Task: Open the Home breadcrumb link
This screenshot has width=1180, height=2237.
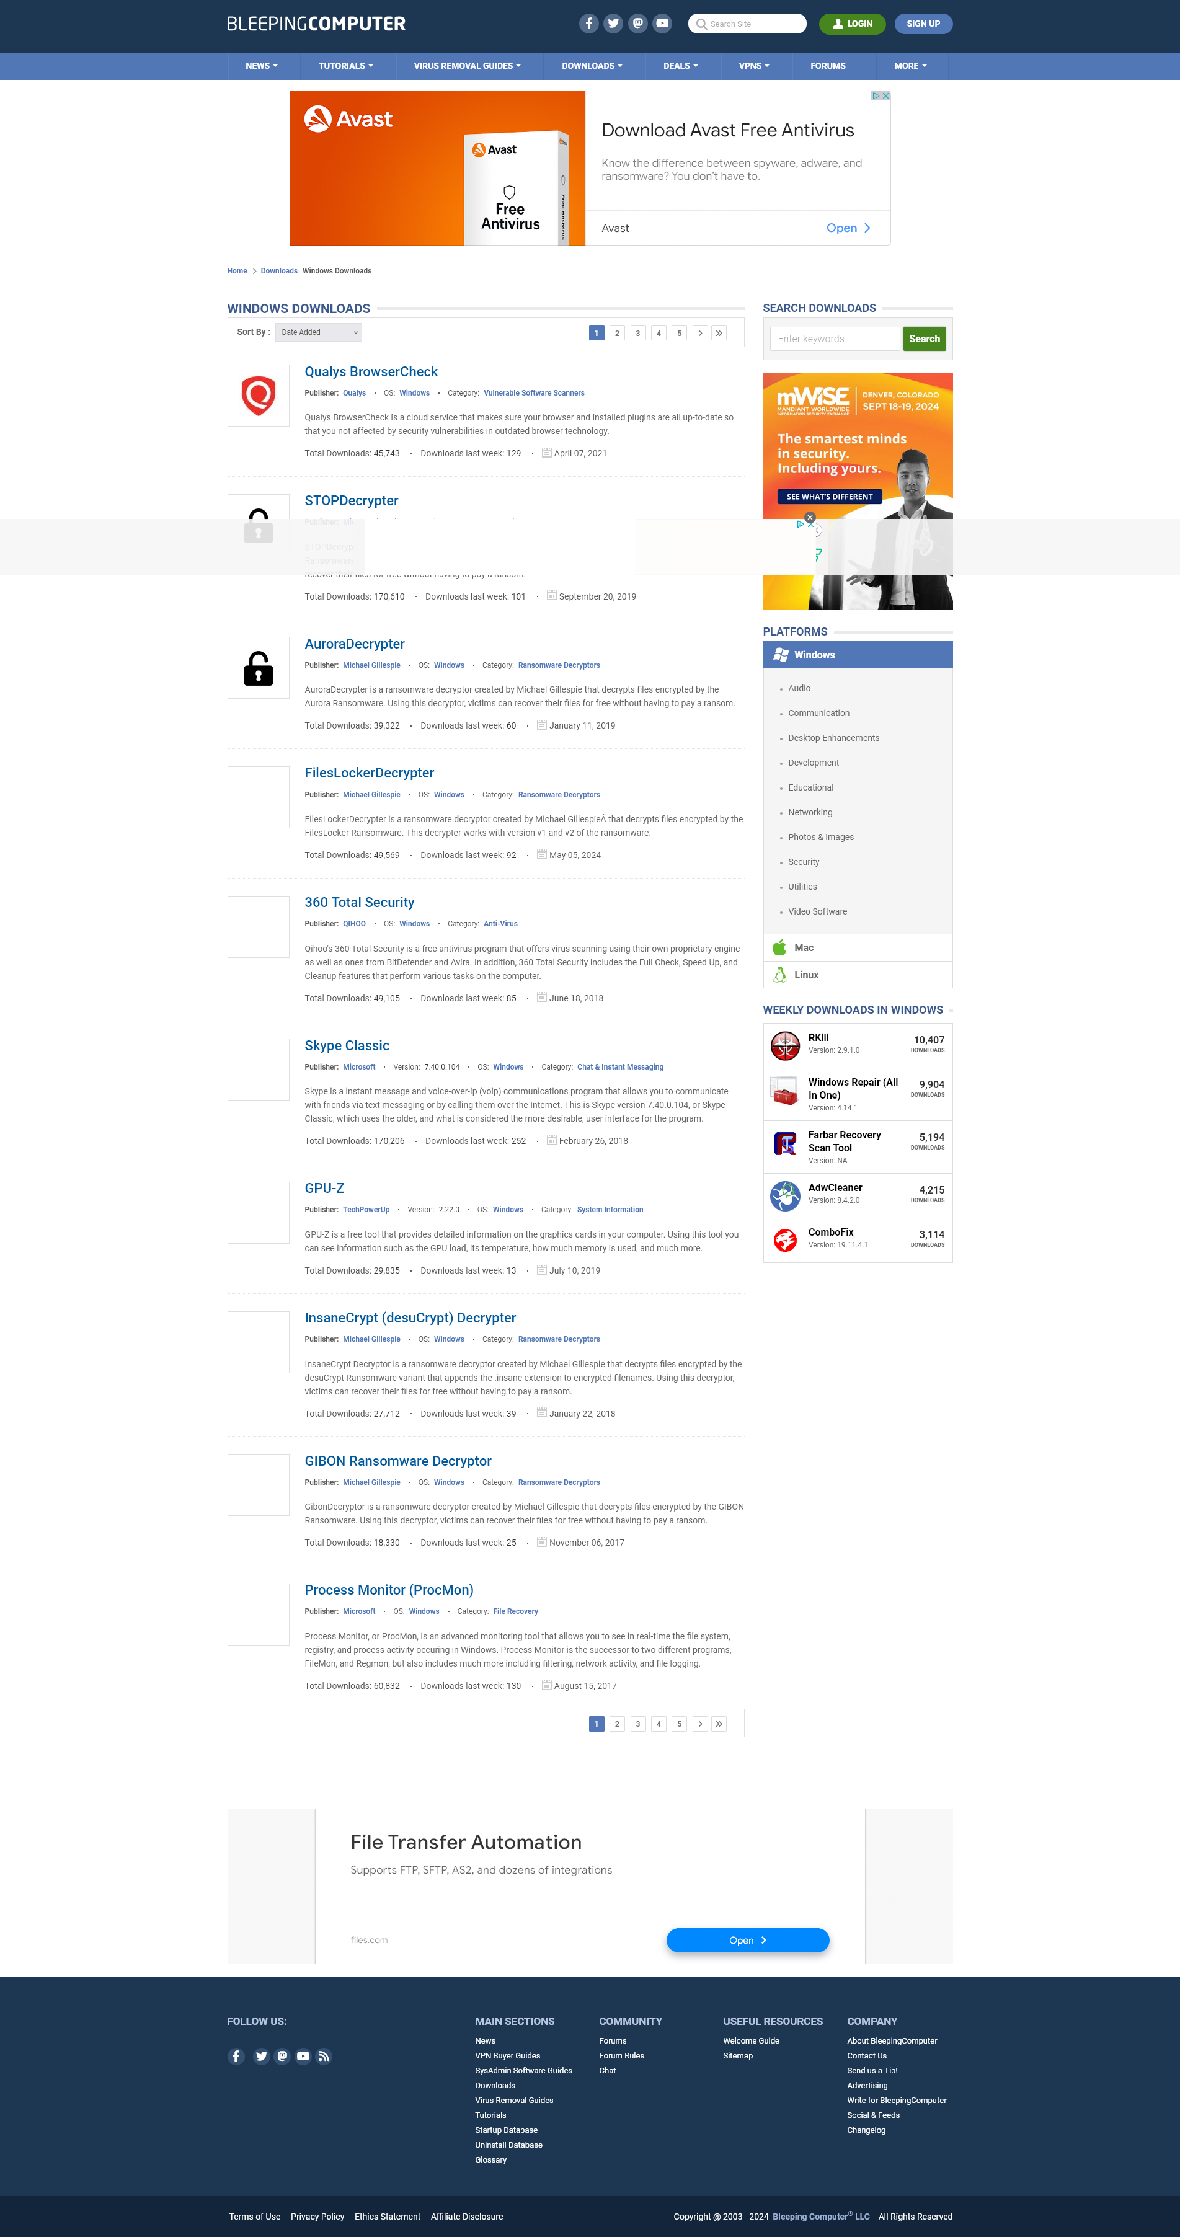Action: click(237, 271)
